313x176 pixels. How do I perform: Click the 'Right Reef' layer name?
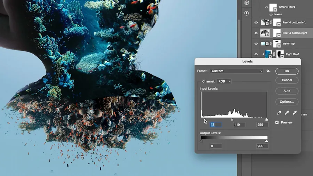(x=292, y=54)
